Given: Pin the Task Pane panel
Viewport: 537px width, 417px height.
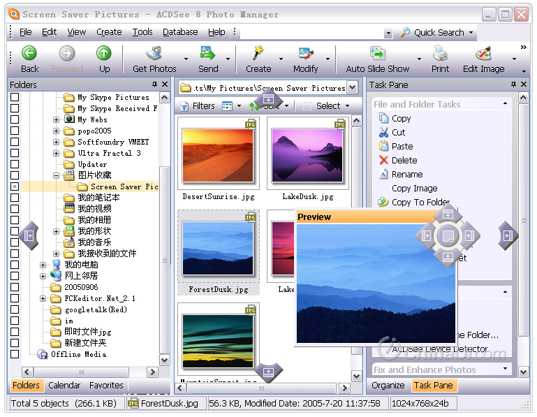Looking at the screenshot, I should (513, 84).
